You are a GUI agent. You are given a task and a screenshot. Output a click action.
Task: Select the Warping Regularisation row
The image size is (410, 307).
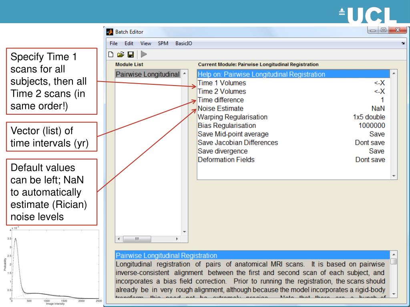(293, 117)
